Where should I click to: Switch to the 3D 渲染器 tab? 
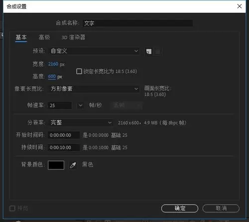click(73, 37)
